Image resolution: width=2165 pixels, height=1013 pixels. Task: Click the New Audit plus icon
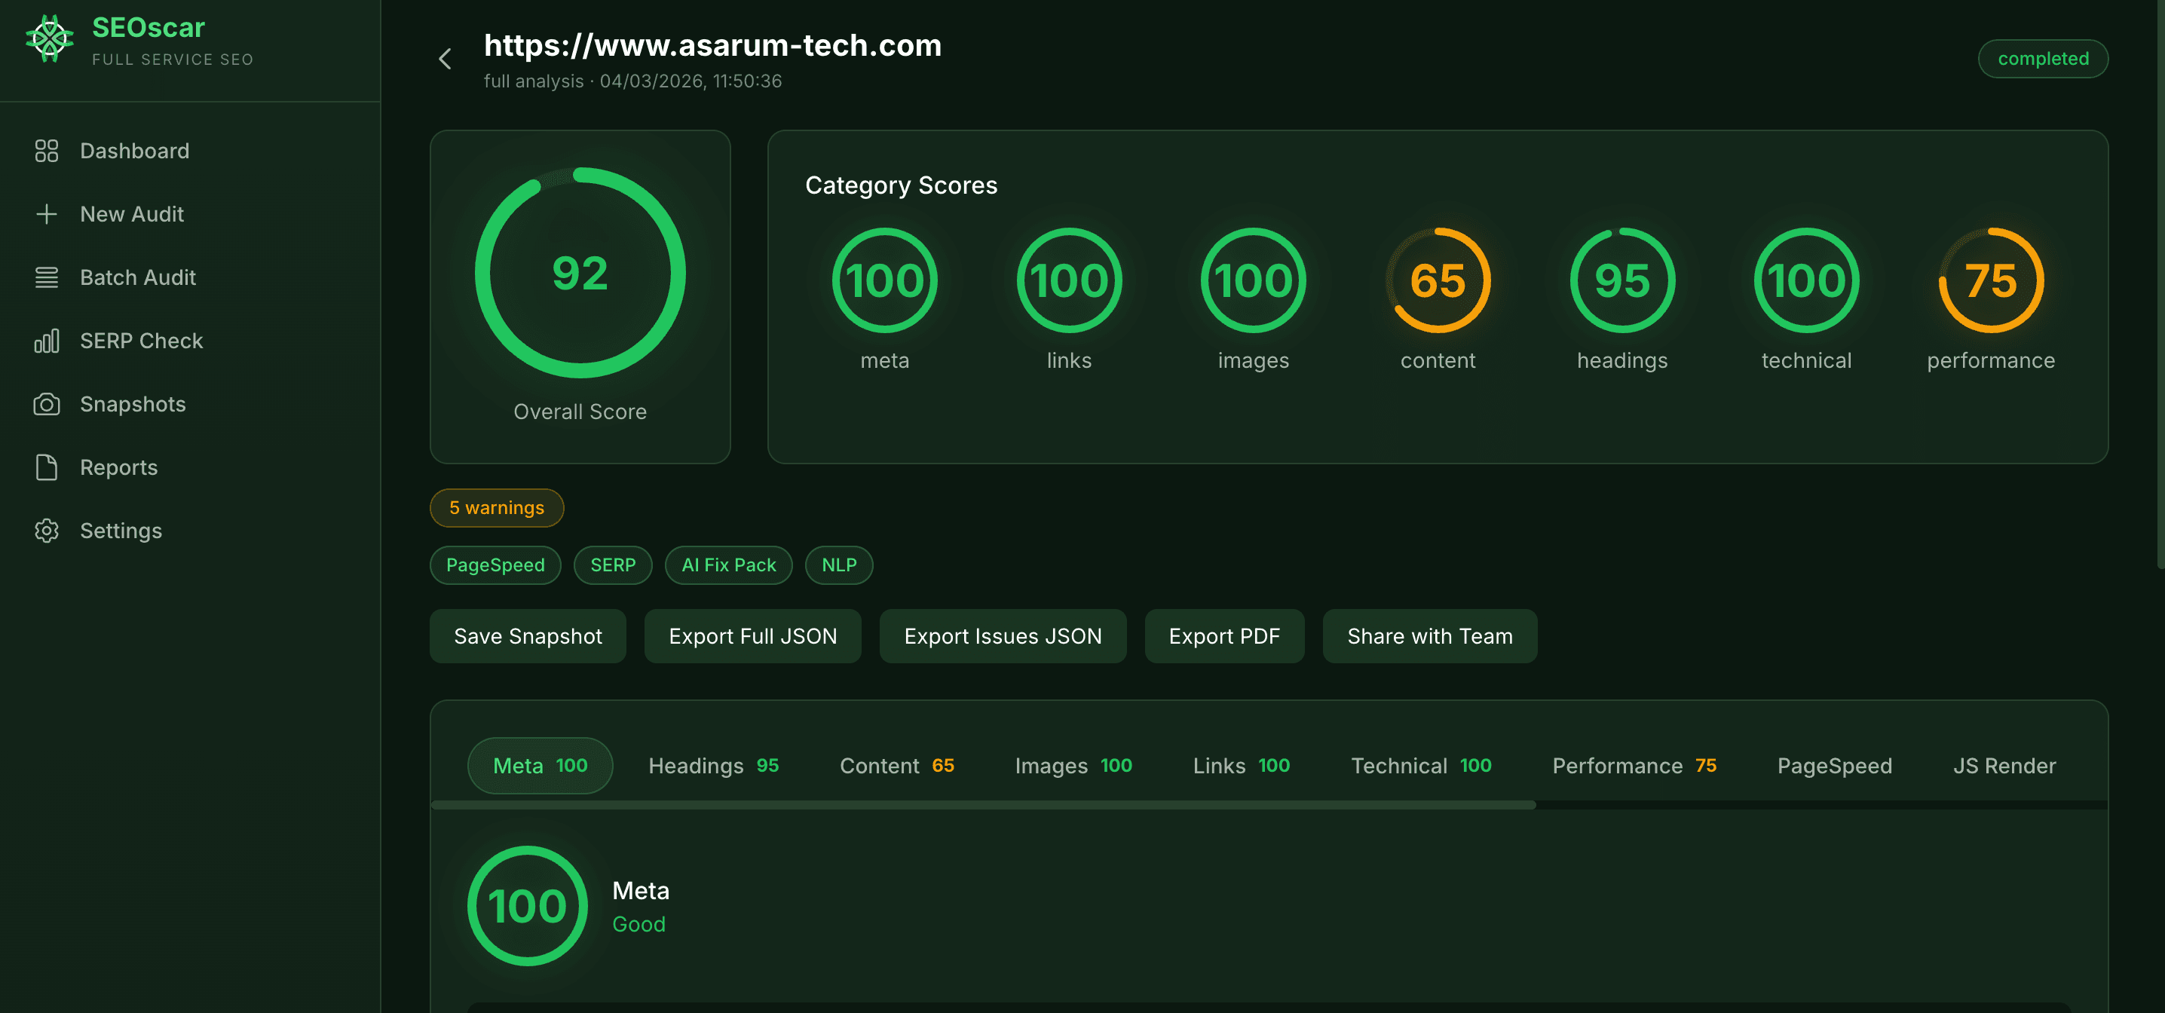tap(46, 213)
